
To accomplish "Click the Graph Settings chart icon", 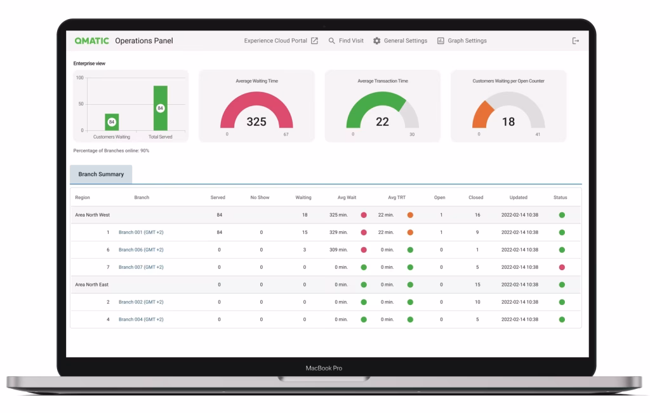I will pyautogui.click(x=441, y=41).
